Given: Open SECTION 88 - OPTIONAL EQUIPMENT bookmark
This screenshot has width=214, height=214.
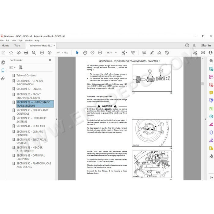Looking at the screenshot, I should coord(31,157).
